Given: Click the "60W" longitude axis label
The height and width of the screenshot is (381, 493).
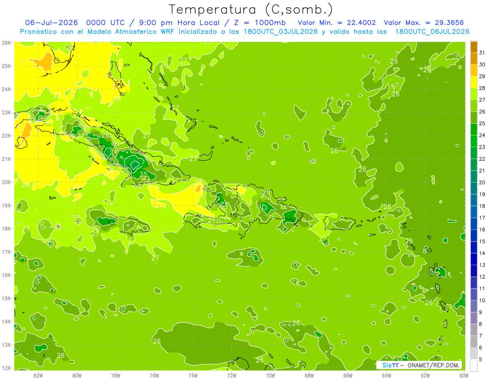Looking at the screenshot, I should 464,375.
